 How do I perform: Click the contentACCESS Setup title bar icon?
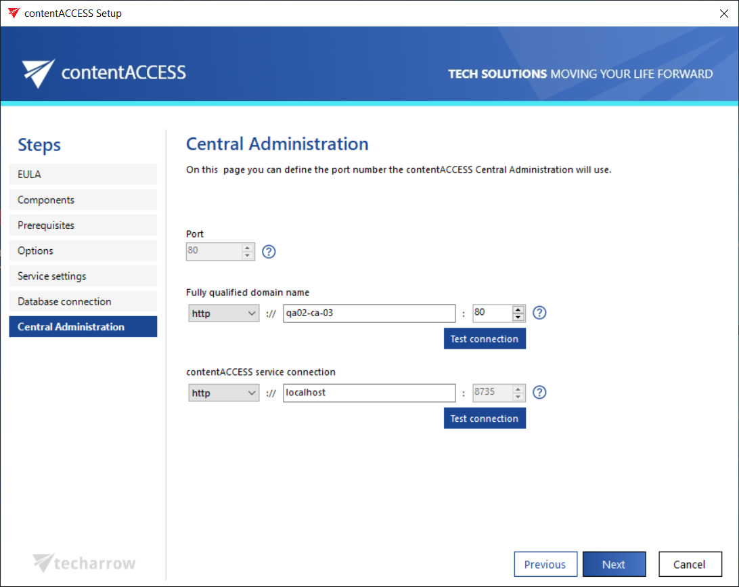pyautogui.click(x=14, y=13)
